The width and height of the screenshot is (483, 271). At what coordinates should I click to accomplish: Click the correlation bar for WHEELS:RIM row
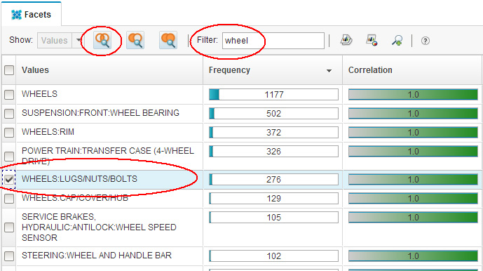click(413, 133)
